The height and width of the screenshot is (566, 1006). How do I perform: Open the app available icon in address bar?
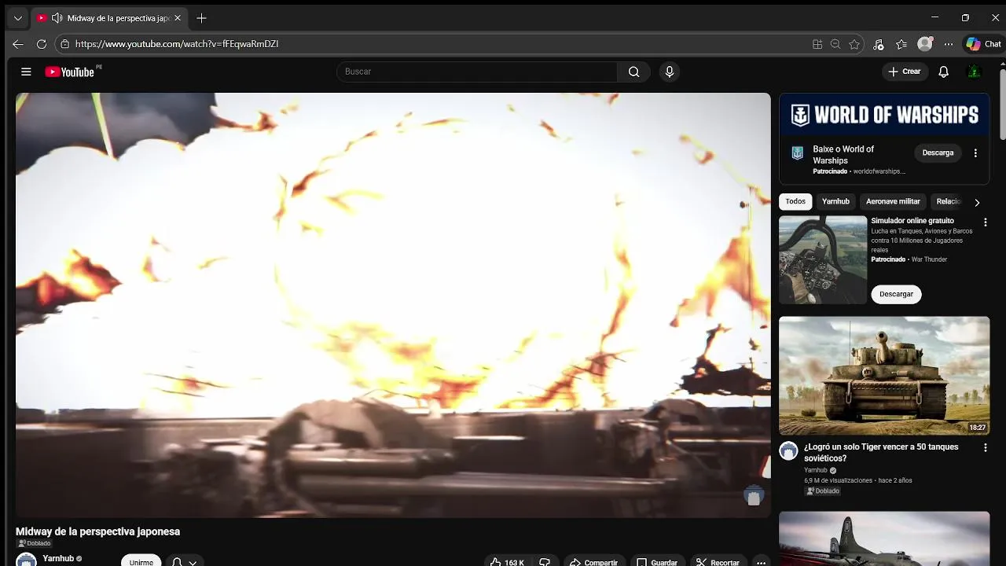point(817,44)
